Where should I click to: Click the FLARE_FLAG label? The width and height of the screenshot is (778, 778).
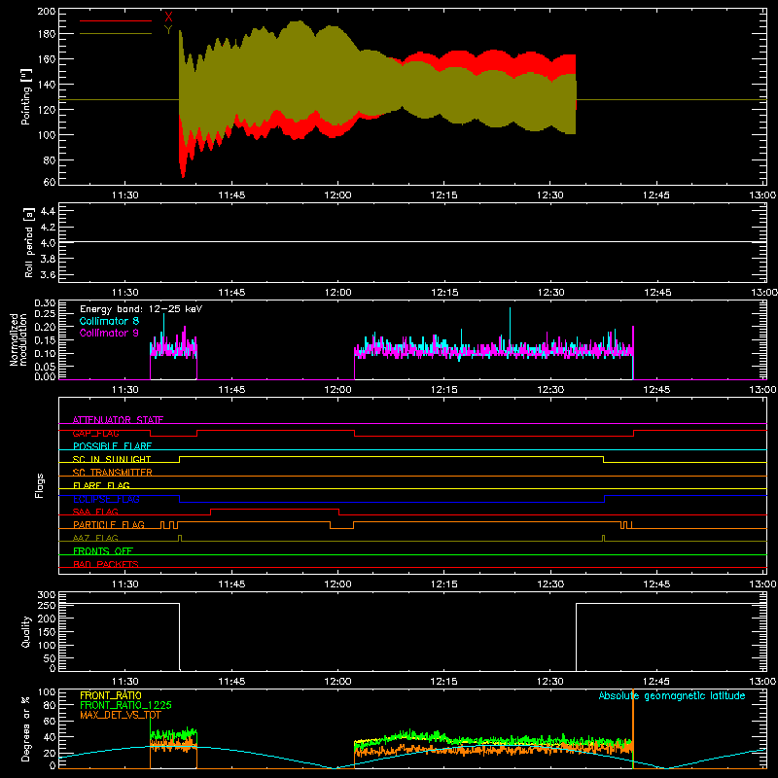point(101,485)
